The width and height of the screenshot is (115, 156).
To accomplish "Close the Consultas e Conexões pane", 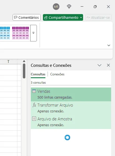I will point(108,65).
